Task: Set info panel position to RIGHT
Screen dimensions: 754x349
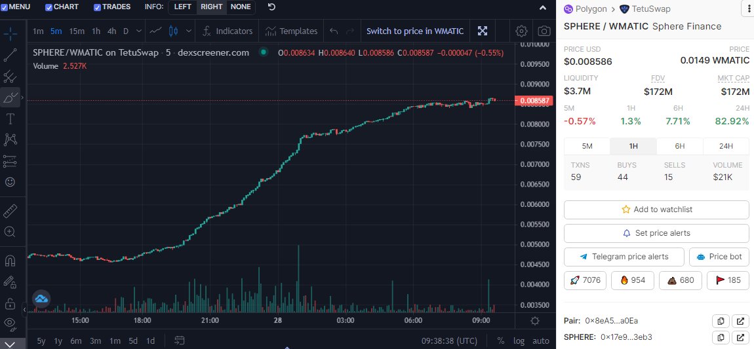Action: click(212, 7)
